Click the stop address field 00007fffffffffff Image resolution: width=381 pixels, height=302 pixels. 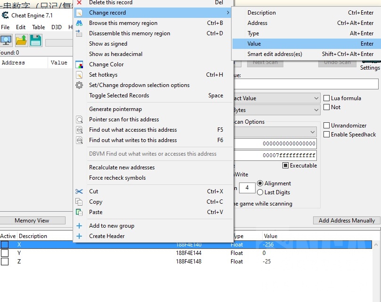click(275, 155)
